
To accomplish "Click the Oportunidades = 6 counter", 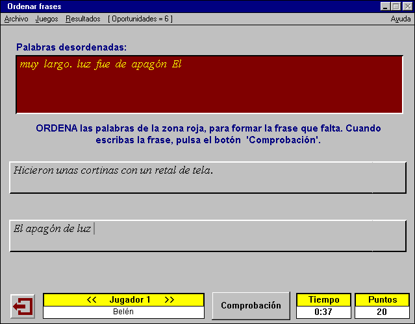I will click(x=140, y=19).
